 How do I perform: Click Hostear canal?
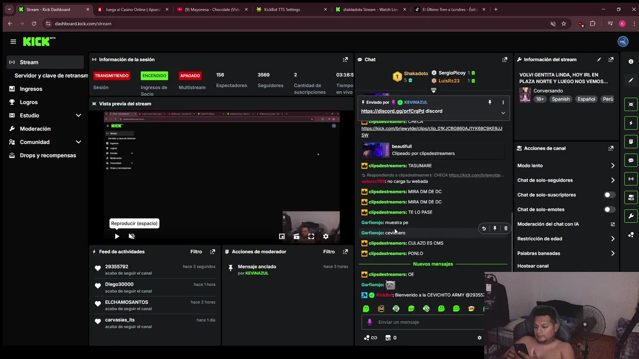(533, 266)
